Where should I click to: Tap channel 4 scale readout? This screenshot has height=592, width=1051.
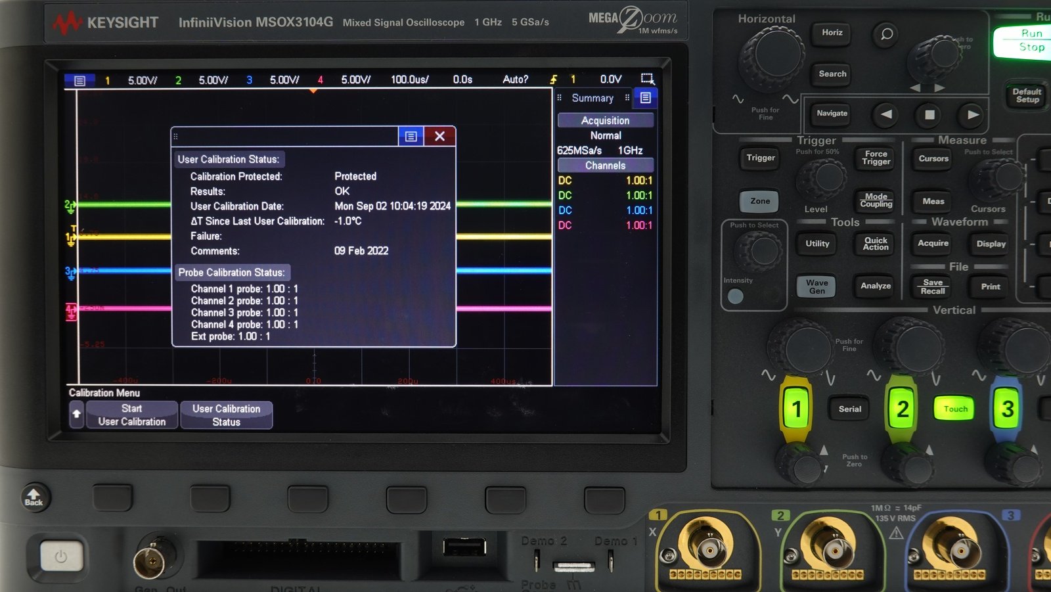355,80
